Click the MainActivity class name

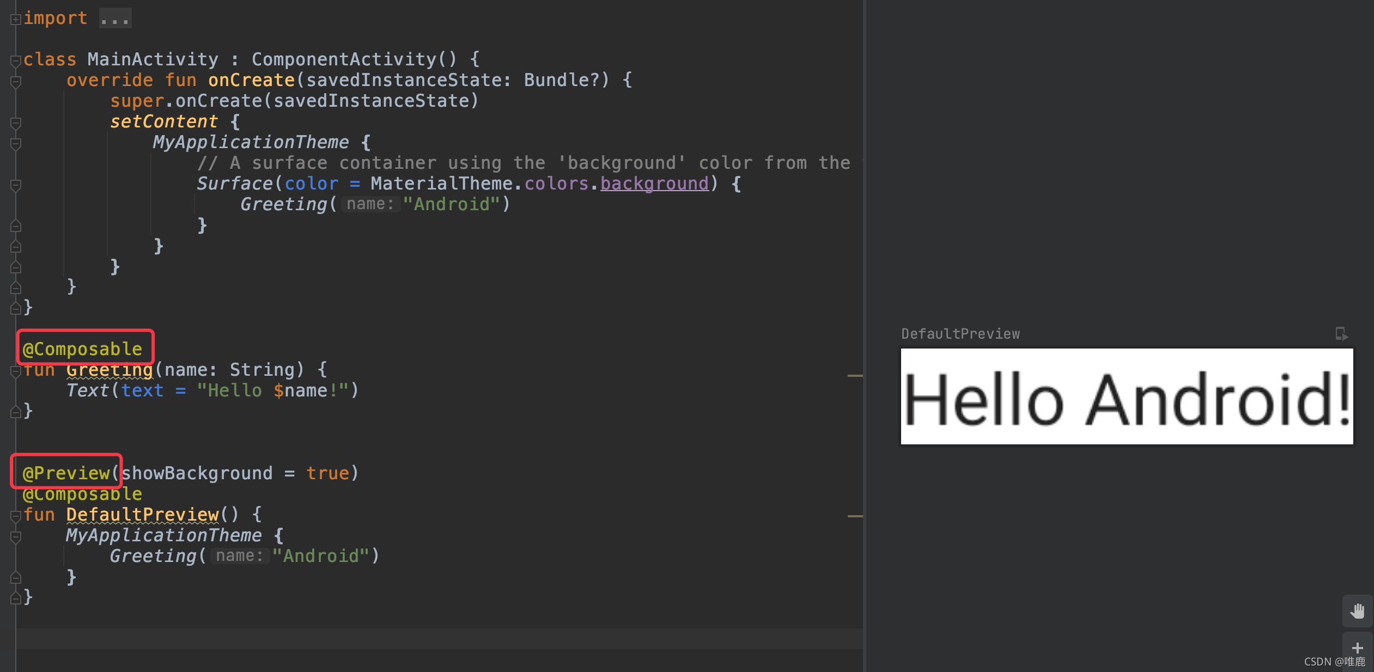(153, 59)
